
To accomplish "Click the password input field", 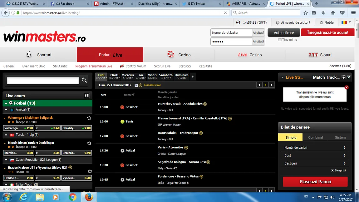I will pyautogui.click(x=231, y=42).
